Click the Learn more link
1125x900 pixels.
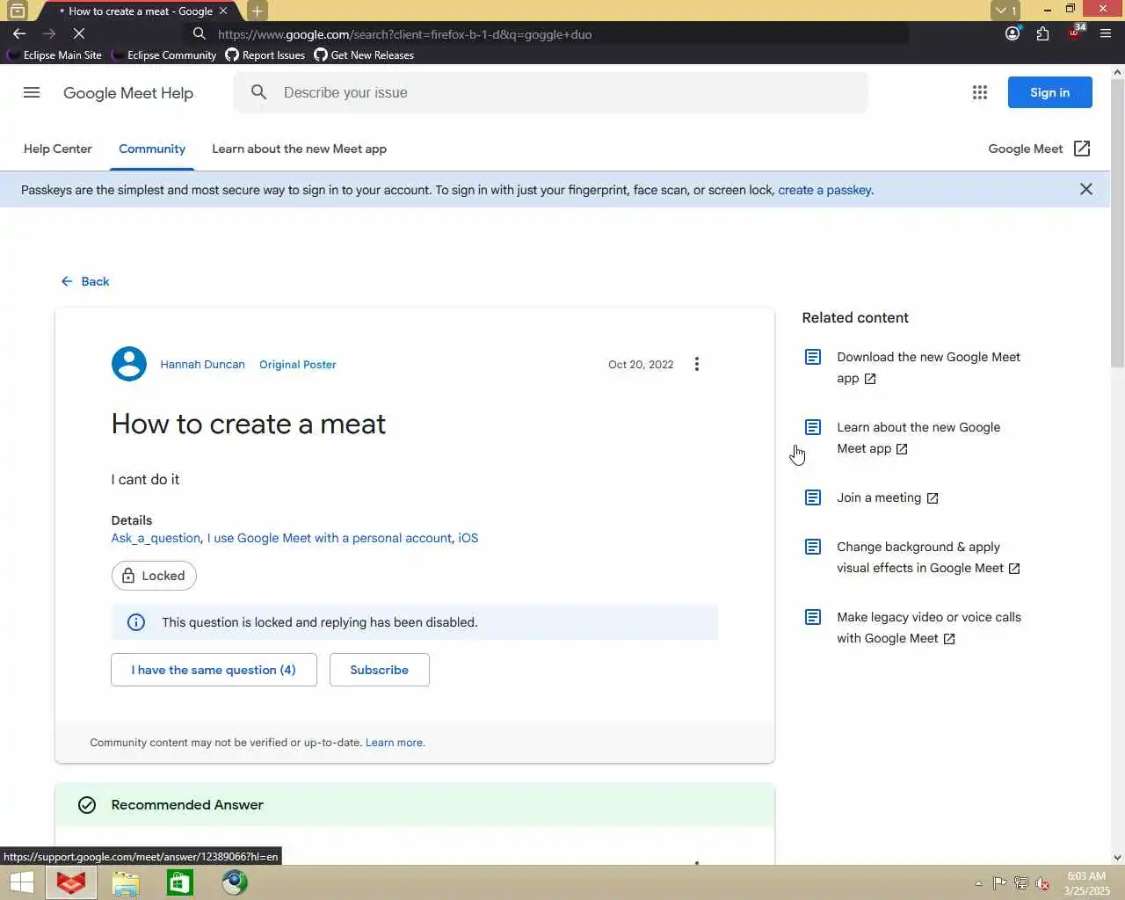(394, 743)
